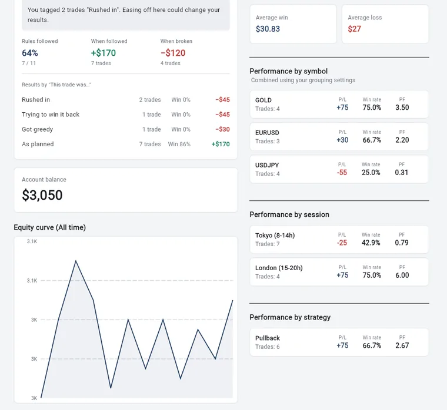The width and height of the screenshot is (447, 410).
Task: Click the 'Performance by strategy' heading
Action: click(x=290, y=317)
